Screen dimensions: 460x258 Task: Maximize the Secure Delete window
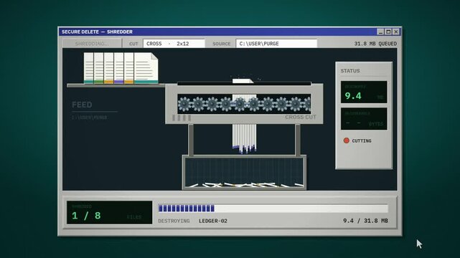[x=388, y=32]
